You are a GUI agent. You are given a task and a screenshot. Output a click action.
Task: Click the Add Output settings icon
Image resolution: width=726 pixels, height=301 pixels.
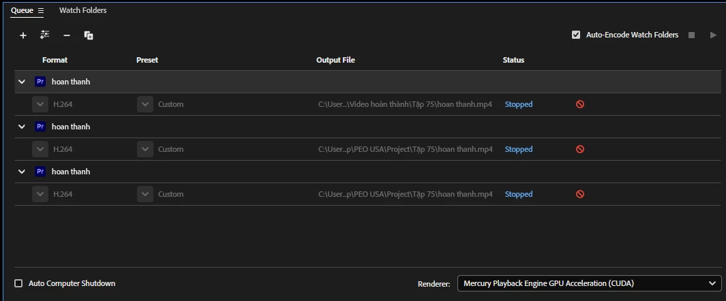45,35
